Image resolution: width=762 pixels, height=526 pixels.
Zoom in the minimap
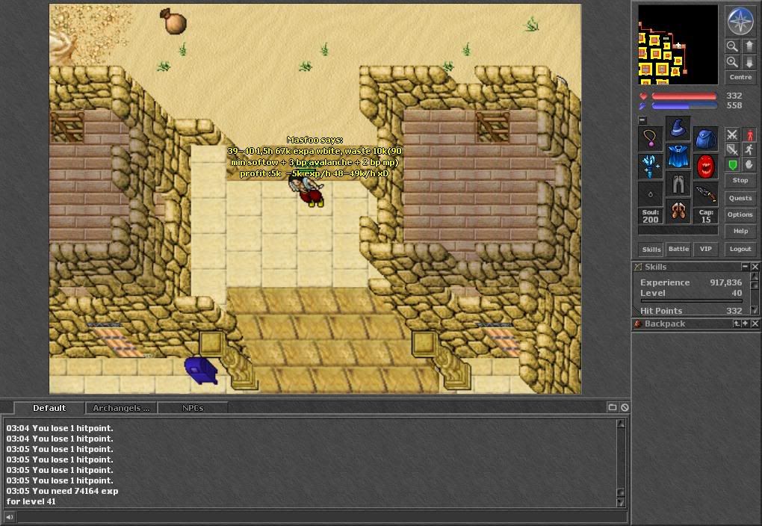(x=732, y=62)
